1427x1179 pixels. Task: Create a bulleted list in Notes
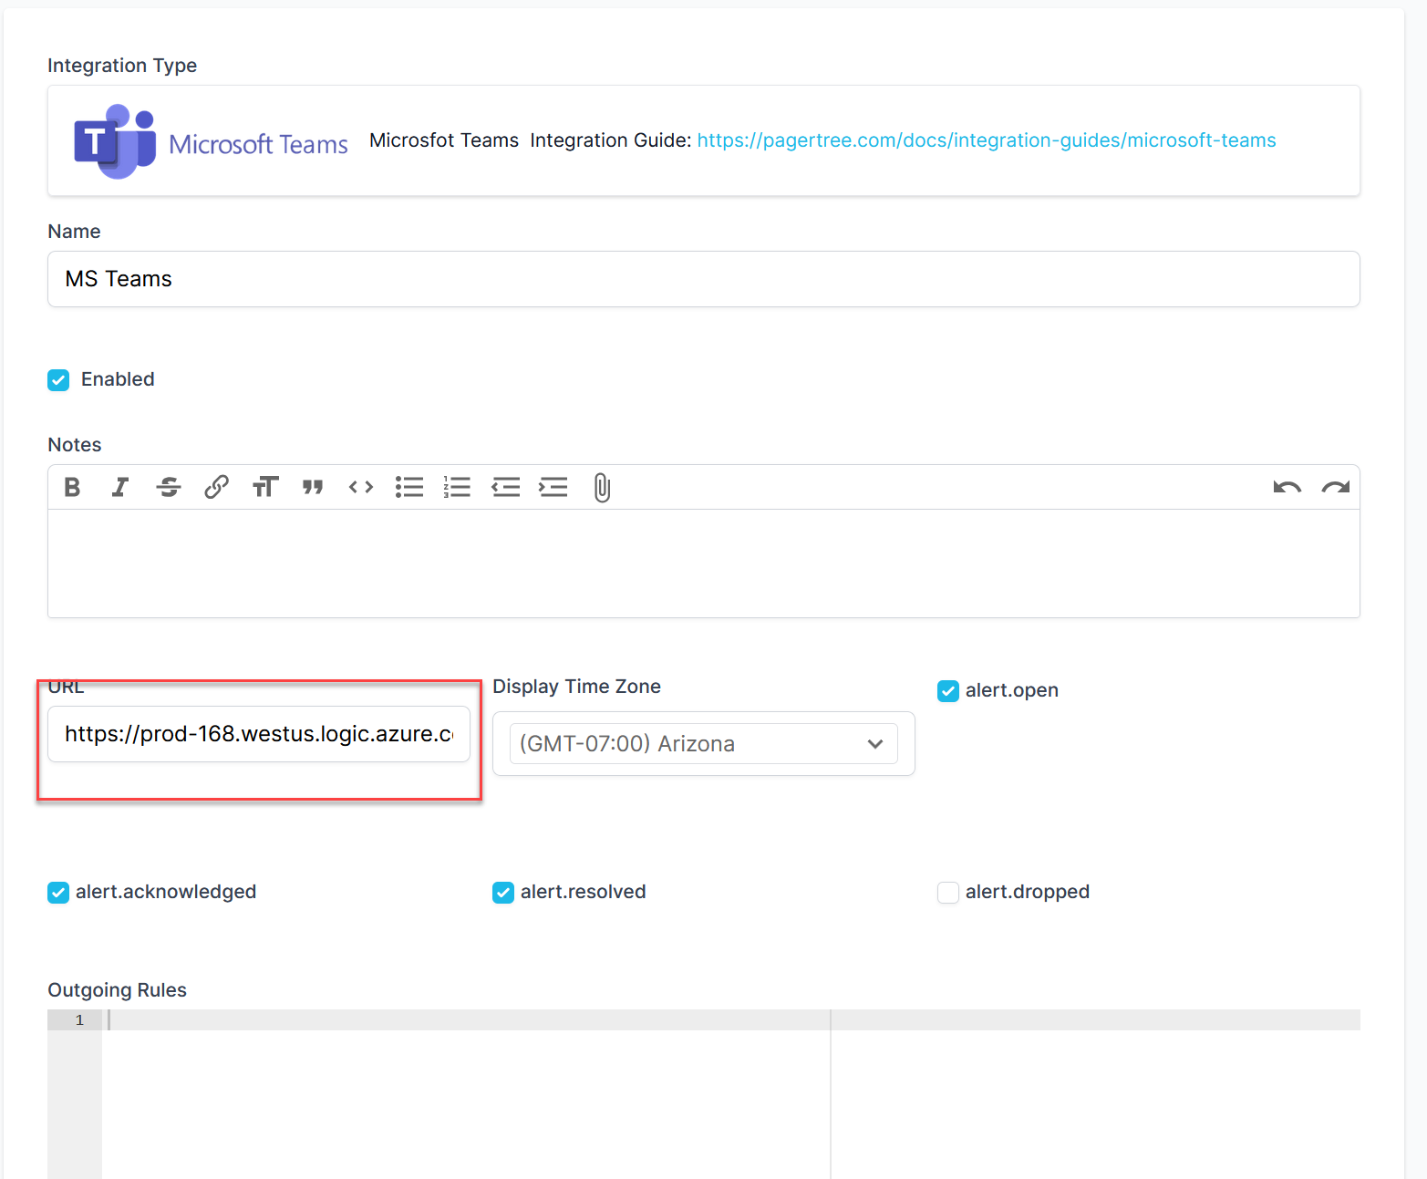pos(409,488)
